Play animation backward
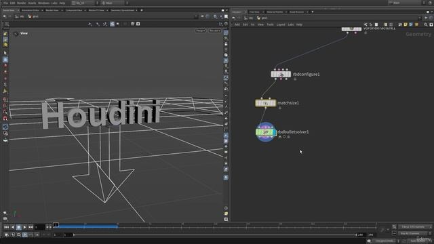 tap(12, 227)
